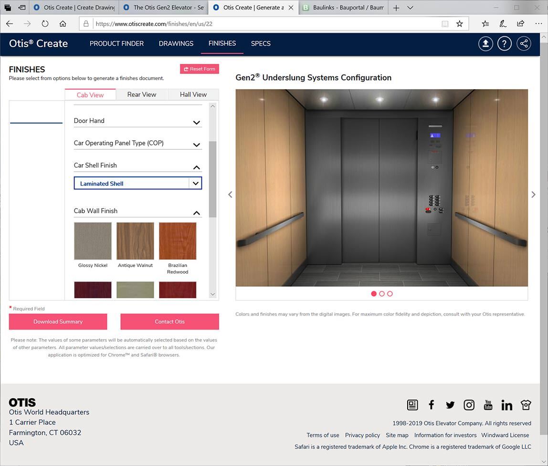Click the Otis Create logo

coord(39,44)
